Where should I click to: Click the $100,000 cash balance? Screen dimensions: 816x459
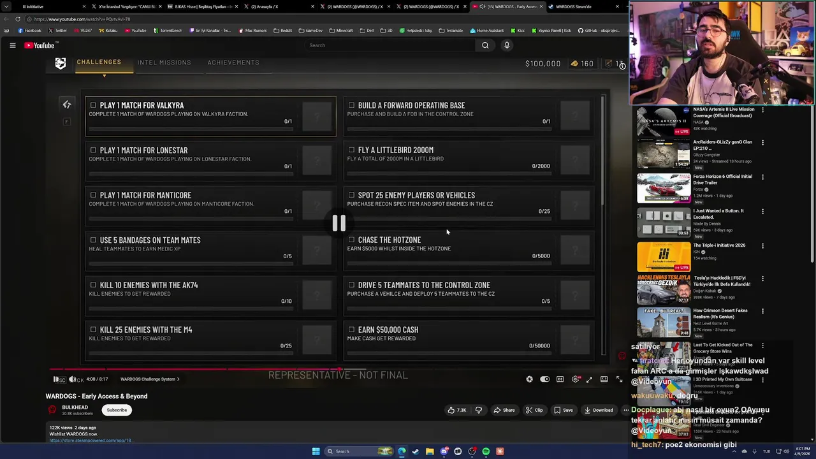543,64
